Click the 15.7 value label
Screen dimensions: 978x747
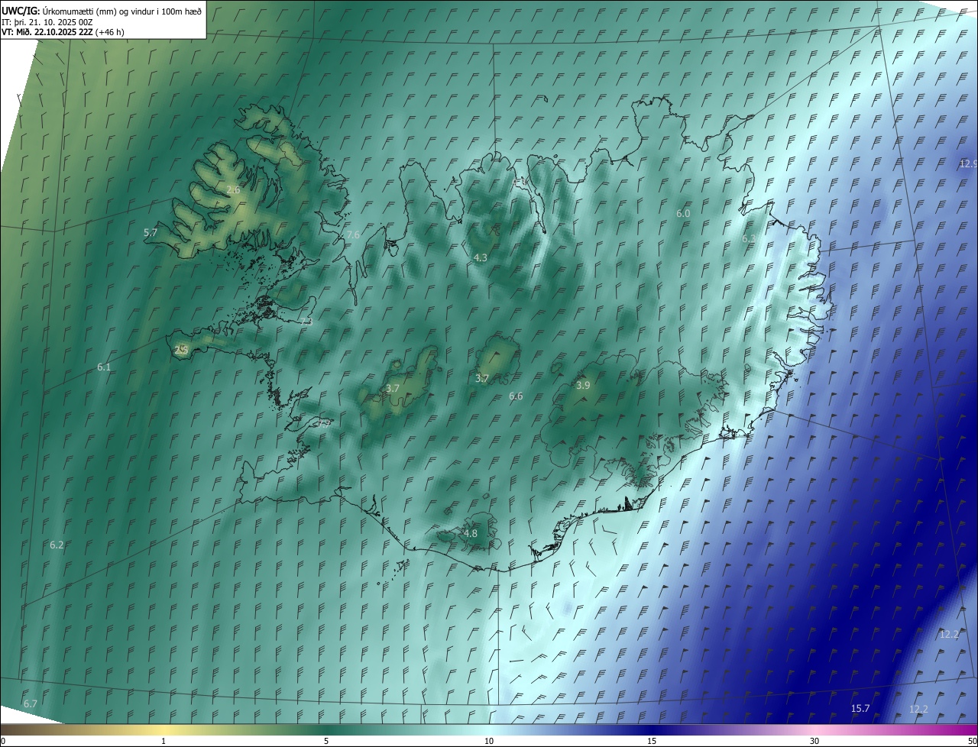(860, 708)
